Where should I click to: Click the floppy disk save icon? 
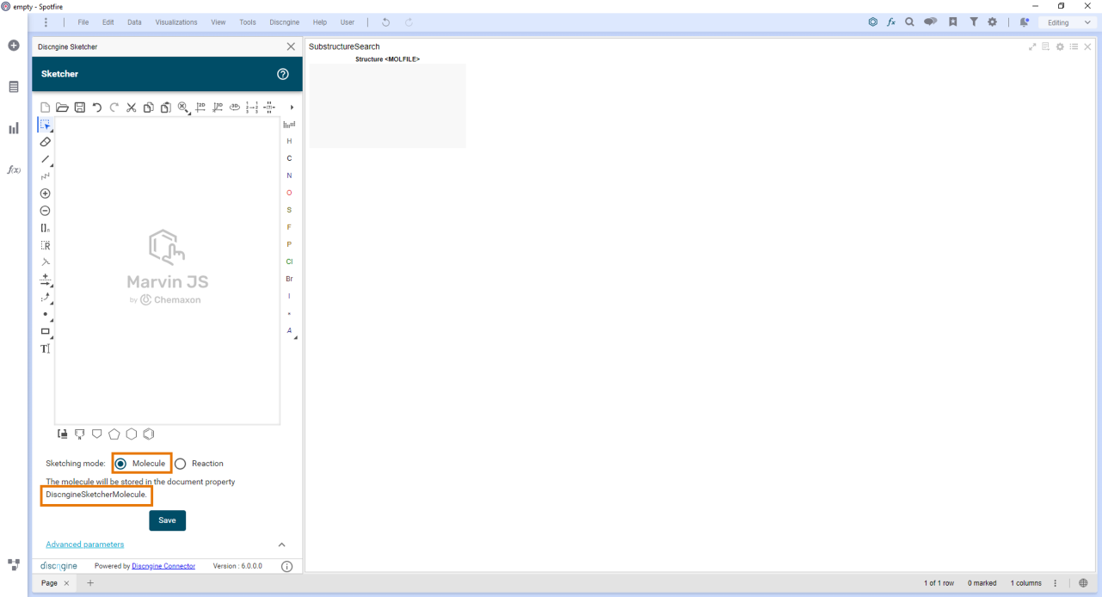(80, 108)
